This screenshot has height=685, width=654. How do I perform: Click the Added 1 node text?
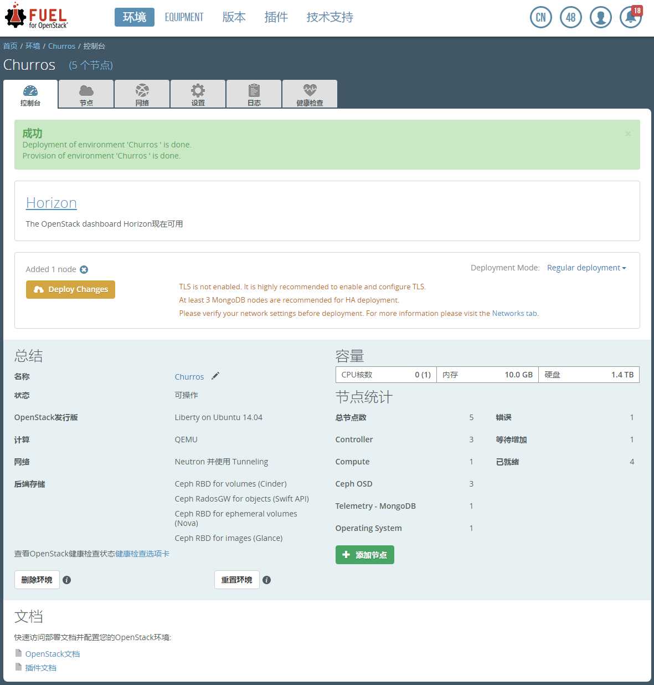51,269
